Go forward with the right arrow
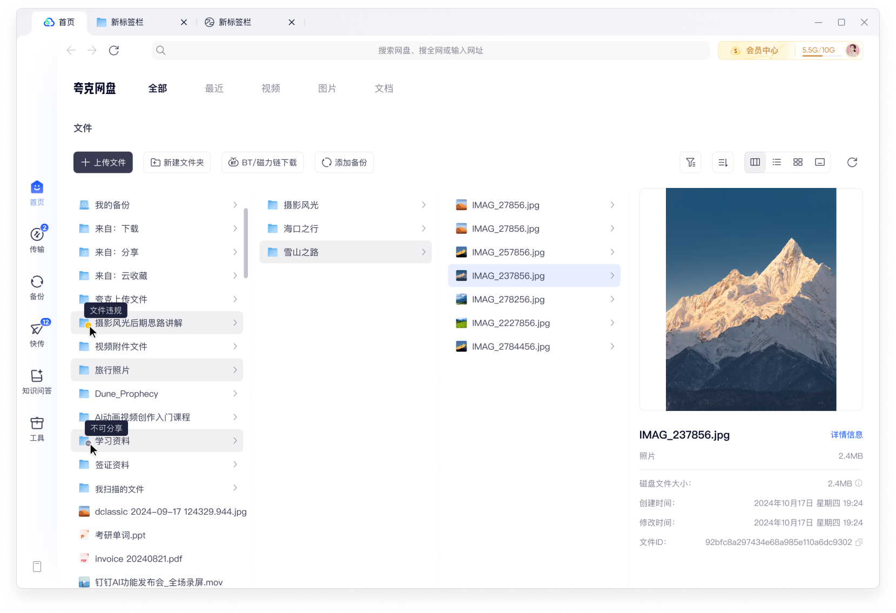Viewport: 896px width, 613px height. click(x=92, y=50)
